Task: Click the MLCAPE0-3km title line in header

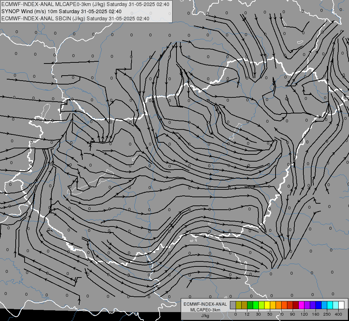Action: (x=85, y=4)
